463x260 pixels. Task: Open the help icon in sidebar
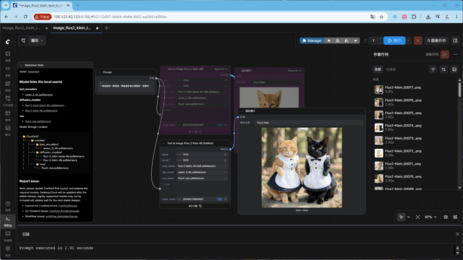(8, 204)
